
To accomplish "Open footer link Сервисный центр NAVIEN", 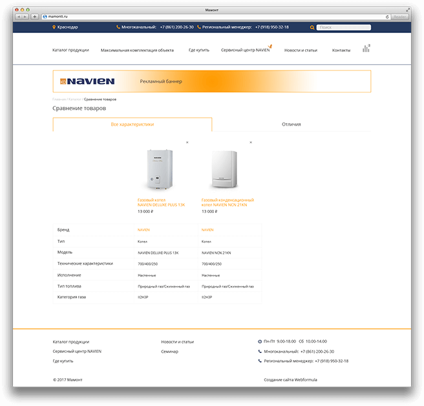I will pos(77,352).
